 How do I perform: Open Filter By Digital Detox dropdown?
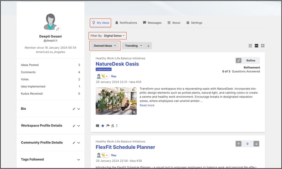tap(108, 36)
